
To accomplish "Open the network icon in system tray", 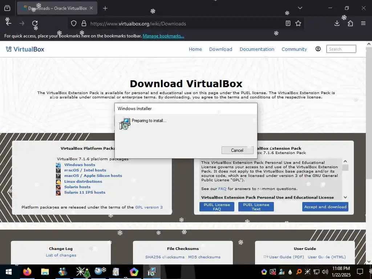I will tap(316, 272).
